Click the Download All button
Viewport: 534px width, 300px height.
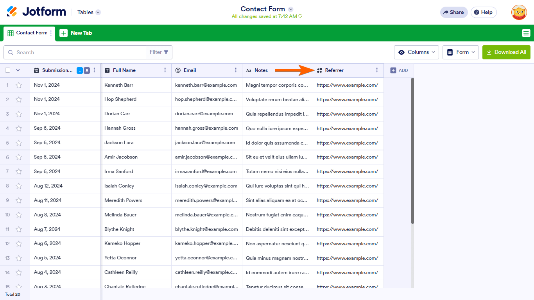pos(506,52)
